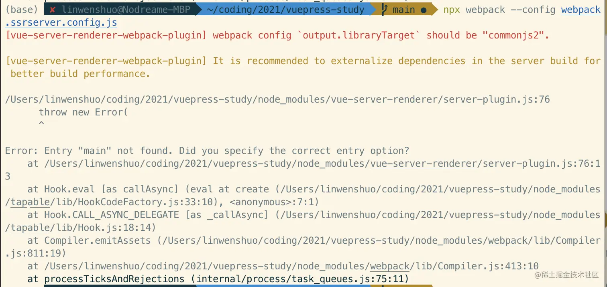Open underlined "webpack" in Compiler.emitAssets line

508,241
